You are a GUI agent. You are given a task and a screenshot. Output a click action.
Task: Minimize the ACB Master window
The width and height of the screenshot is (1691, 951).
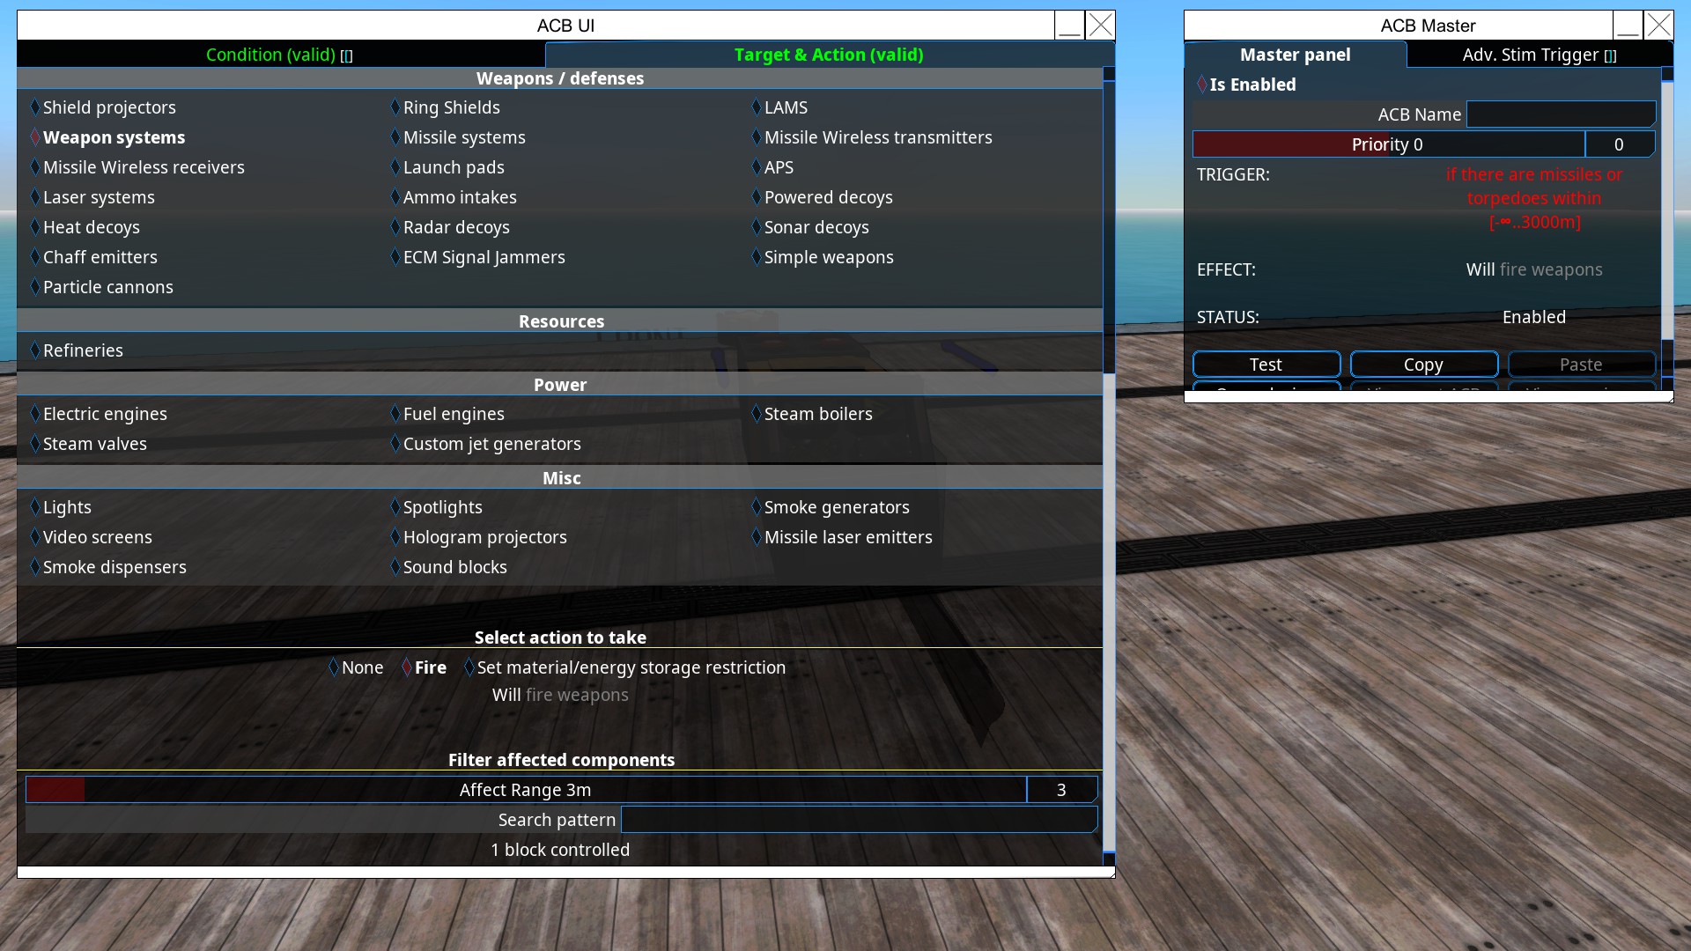[x=1628, y=26]
